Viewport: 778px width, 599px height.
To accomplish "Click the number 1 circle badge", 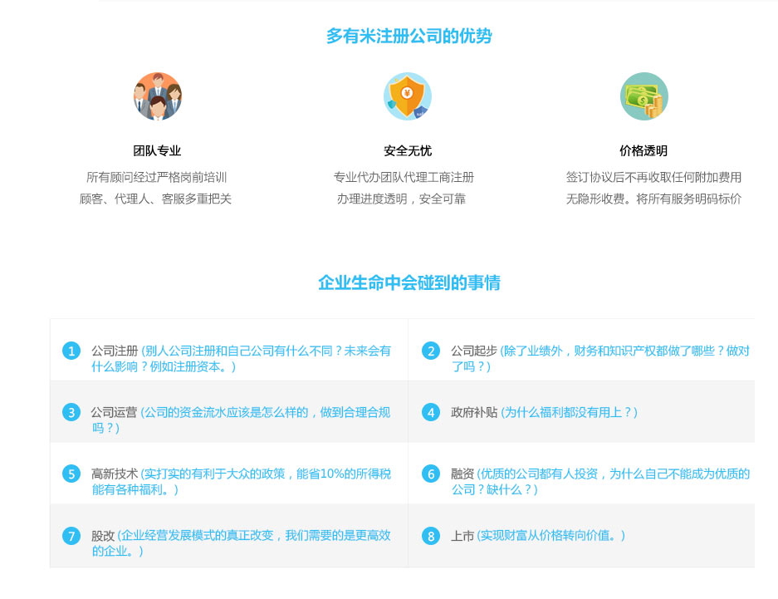I will click(71, 351).
